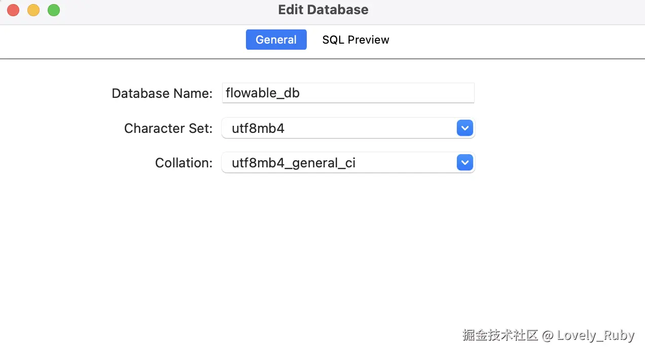Click the Database Name input field

[x=348, y=93]
